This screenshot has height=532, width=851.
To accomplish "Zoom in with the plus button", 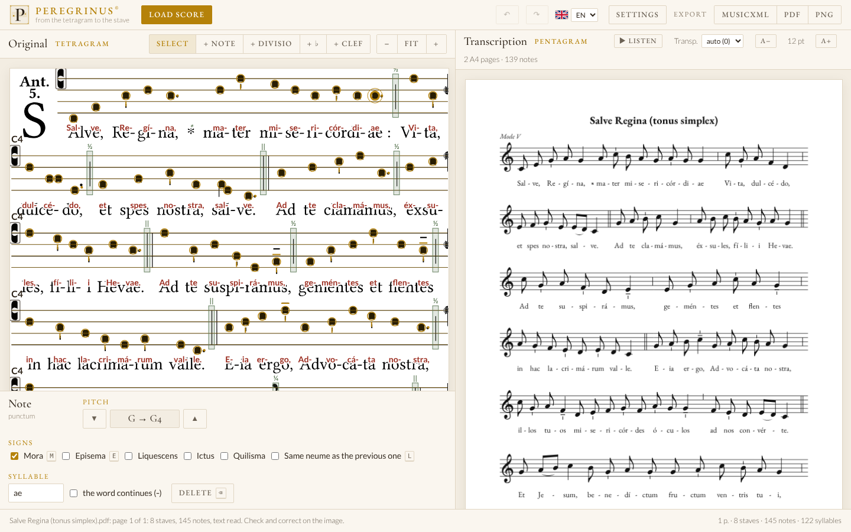I will pyautogui.click(x=436, y=44).
